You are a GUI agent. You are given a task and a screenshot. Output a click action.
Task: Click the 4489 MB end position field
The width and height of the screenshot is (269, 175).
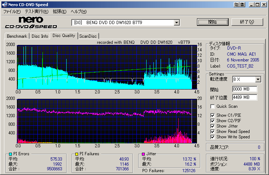click(x=245, y=97)
